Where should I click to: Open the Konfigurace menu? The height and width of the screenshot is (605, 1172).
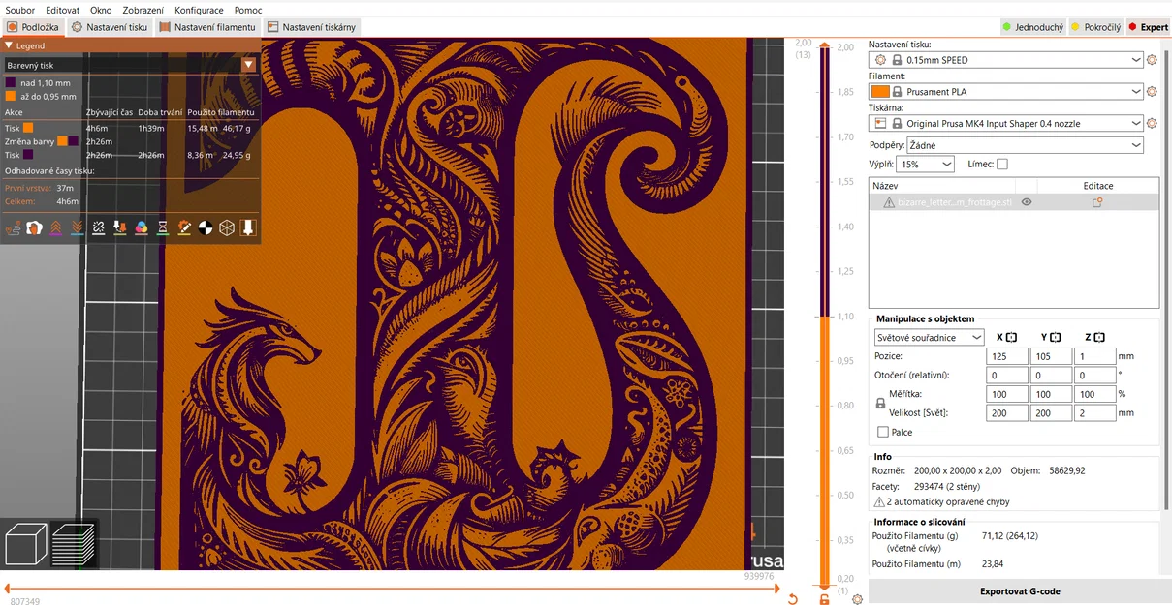[x=199, y=10]
